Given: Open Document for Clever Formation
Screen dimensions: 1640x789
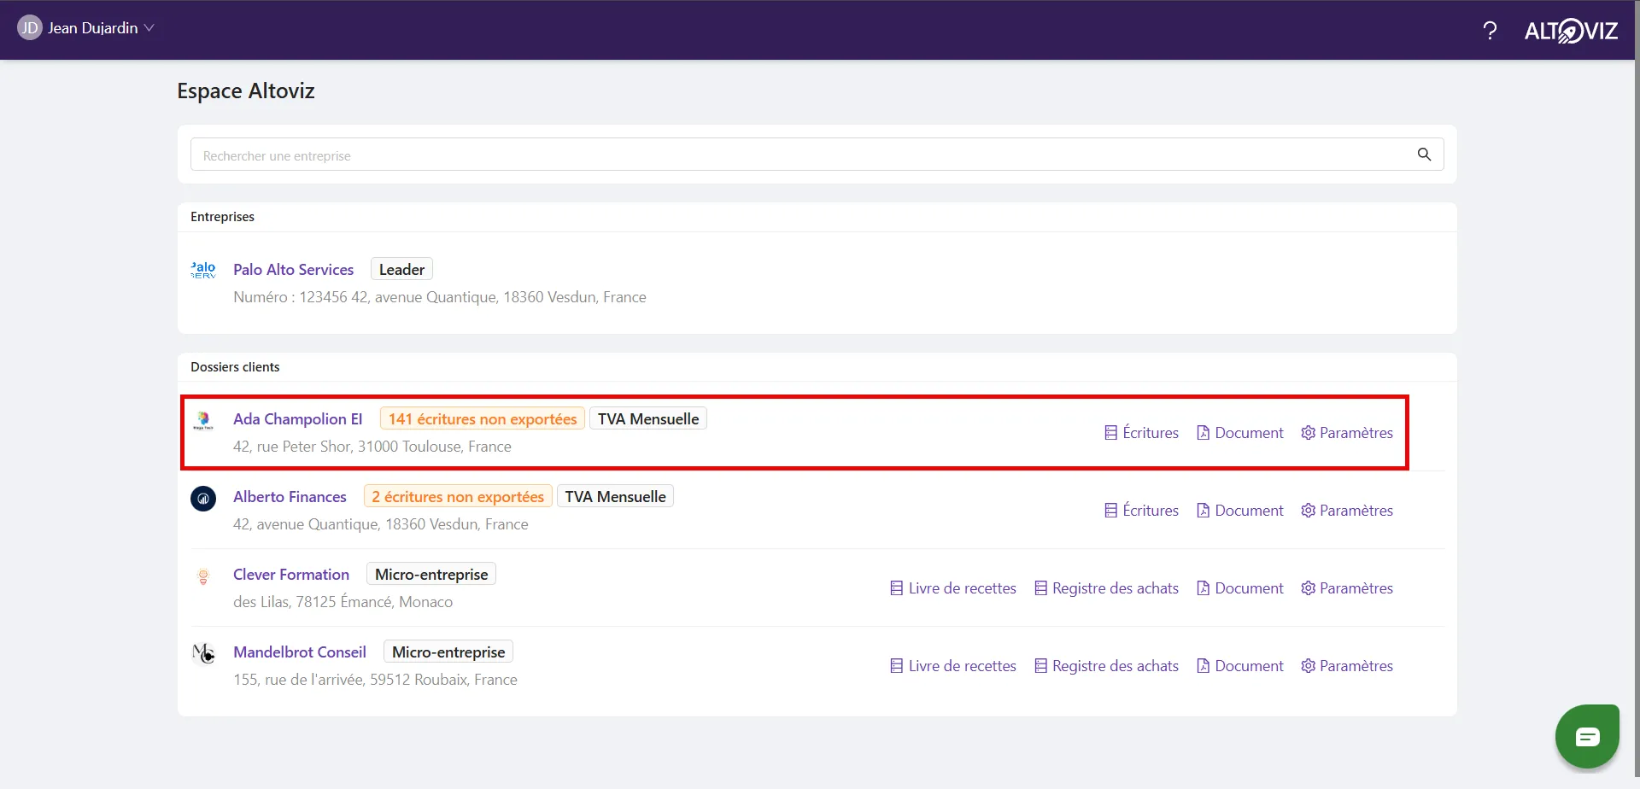Looking at the screenshot, I should point(1240,588).
